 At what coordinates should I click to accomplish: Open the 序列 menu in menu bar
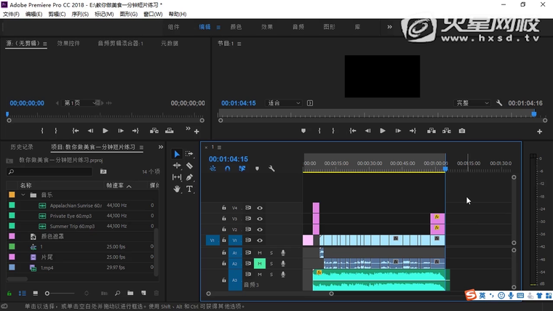point(80,14)
